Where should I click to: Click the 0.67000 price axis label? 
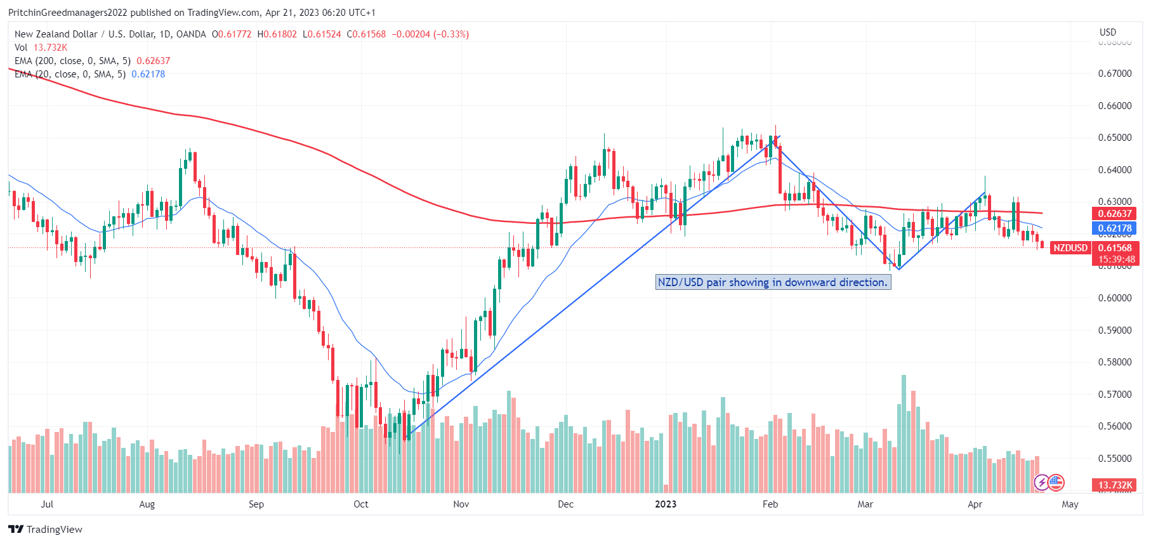[1115, 74]
